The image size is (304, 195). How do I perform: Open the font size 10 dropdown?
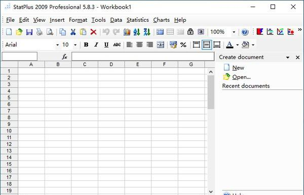tap(75, 45)
